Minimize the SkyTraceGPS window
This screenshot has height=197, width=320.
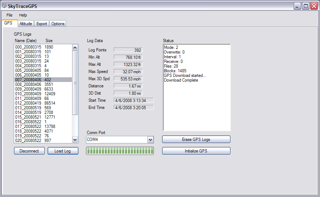click(297, 6)
